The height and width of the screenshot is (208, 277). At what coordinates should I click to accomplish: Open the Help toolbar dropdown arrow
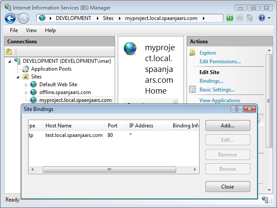pos(269,18)
